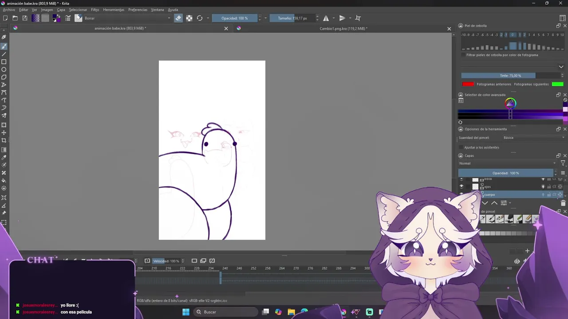Image resolution: width=568 pixels, height=319 pixels.
Task: Activate vertical mirror tool icon
Action: [x=342, y=18]
